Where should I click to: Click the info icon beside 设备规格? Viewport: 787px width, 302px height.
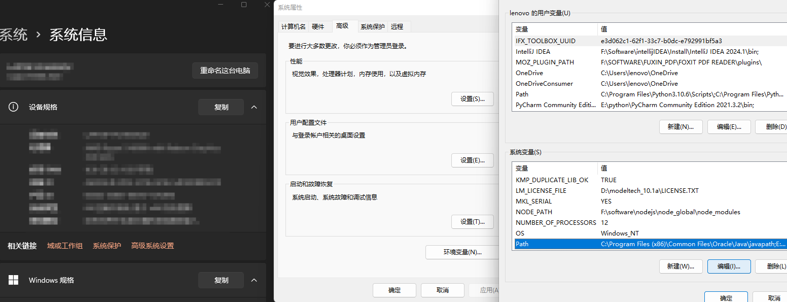[14, 107]
